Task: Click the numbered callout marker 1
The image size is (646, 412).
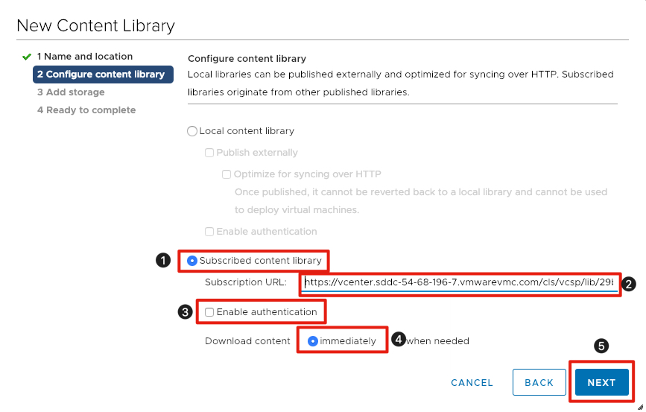Action: click(162, 261)
